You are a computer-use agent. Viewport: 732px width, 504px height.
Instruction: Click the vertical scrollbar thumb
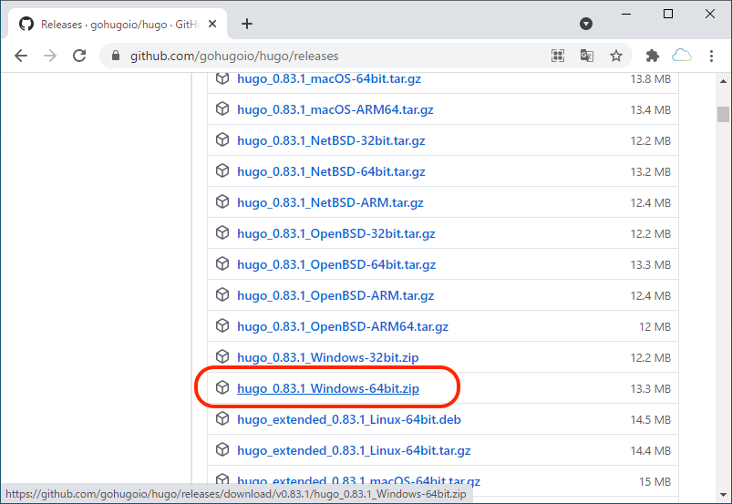[723, 114]
